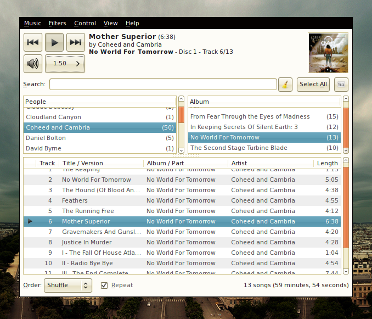This screenshot has height=319, width=372.
Task: Toggle the 1:50 seek position button
Action: point(65,64)
